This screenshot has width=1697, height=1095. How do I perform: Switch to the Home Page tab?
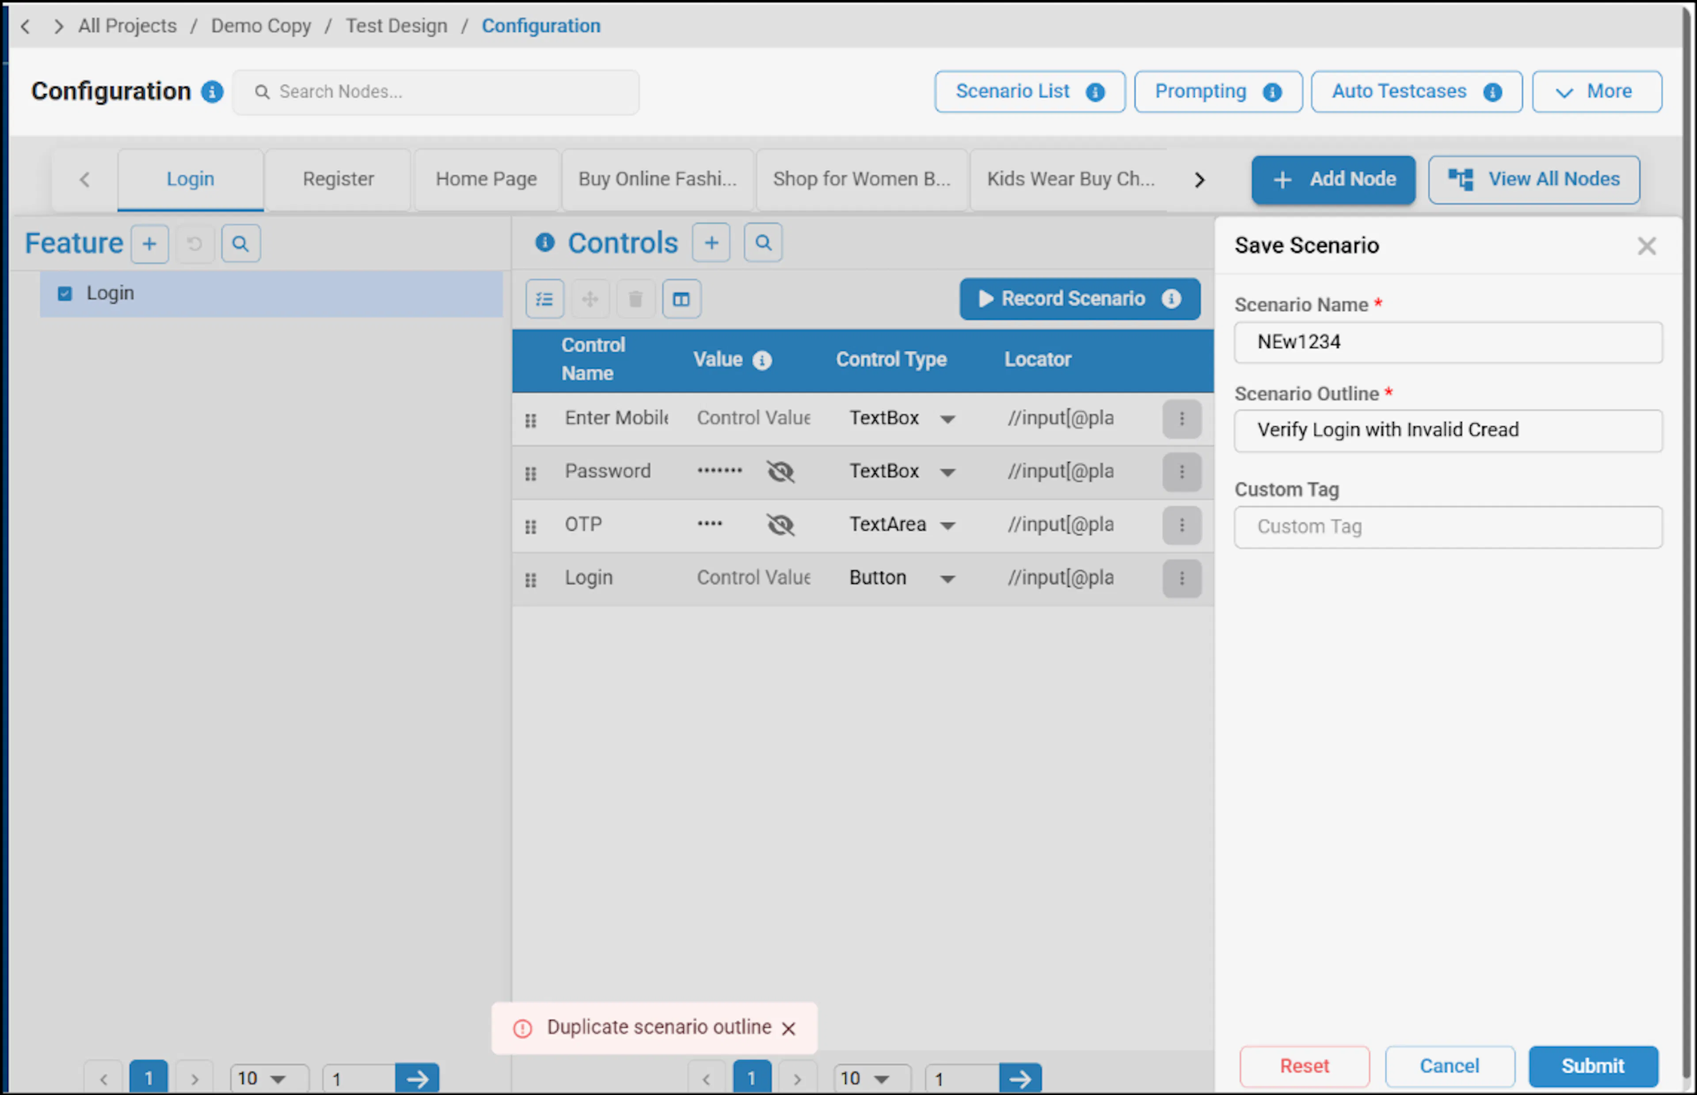coord(487,179)
